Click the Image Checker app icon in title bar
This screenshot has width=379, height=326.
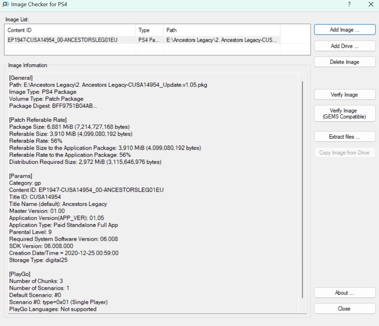(6, 4)
